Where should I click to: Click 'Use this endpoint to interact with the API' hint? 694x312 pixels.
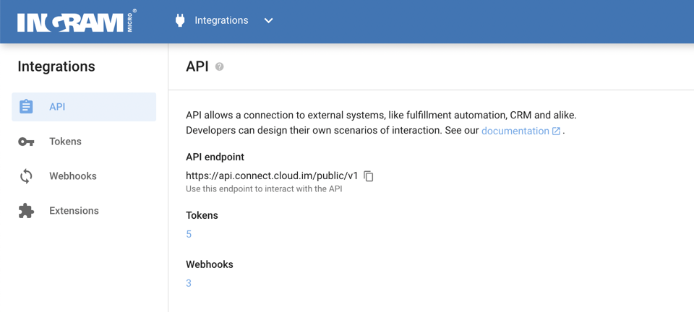click(265, 188)
